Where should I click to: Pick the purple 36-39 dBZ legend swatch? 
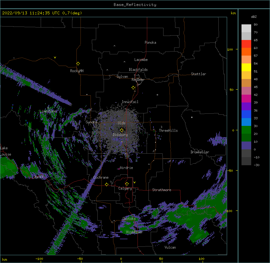(x=246, y=106)
